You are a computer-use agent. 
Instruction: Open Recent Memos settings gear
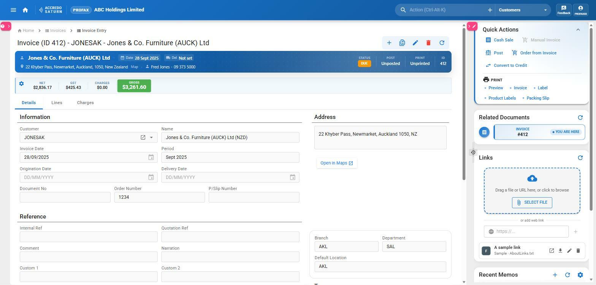pos(580,275)
